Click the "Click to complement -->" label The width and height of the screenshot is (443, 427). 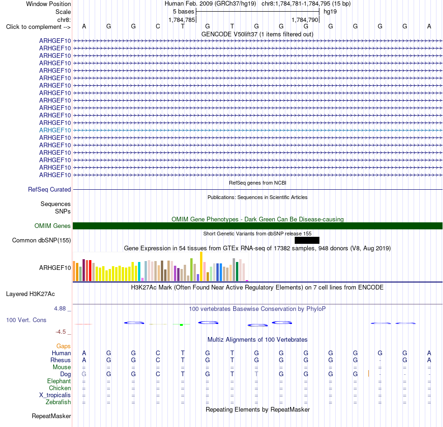pyautogui.click(x=38, y=27)
